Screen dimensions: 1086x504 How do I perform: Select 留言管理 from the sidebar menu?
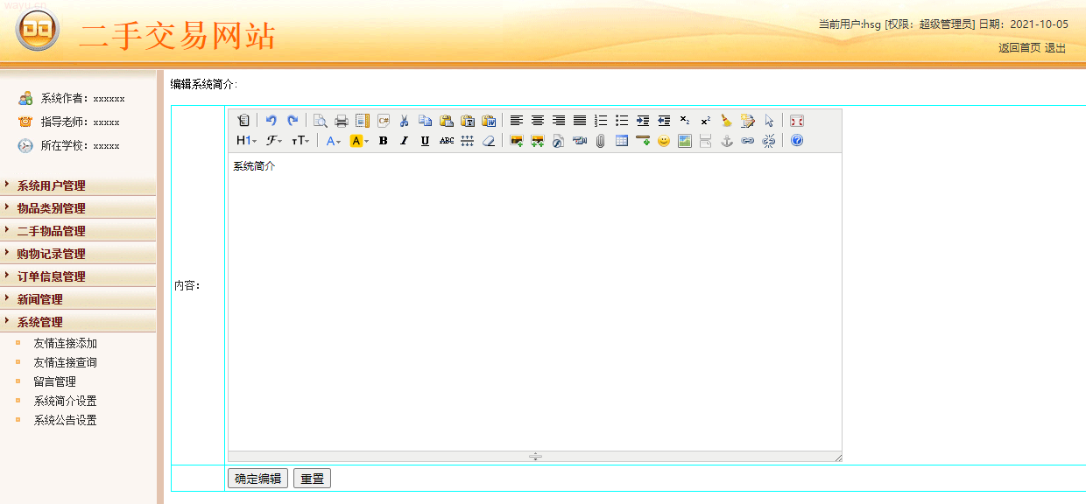coord(54,381)
